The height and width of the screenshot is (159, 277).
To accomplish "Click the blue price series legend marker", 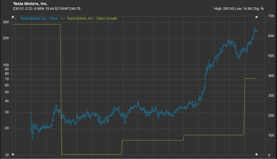I will (x=16, y=19).
